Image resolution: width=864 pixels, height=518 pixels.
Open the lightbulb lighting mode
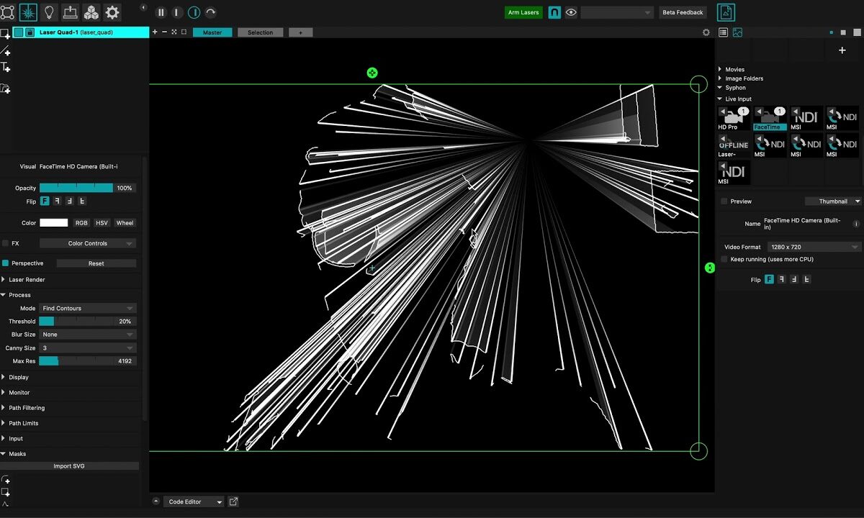pyautogui.click(x=49, y=12)
